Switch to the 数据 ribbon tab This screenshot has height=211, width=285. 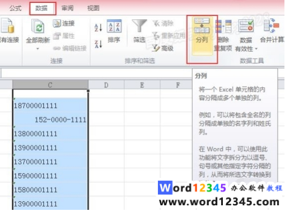(x=42, y=8)
